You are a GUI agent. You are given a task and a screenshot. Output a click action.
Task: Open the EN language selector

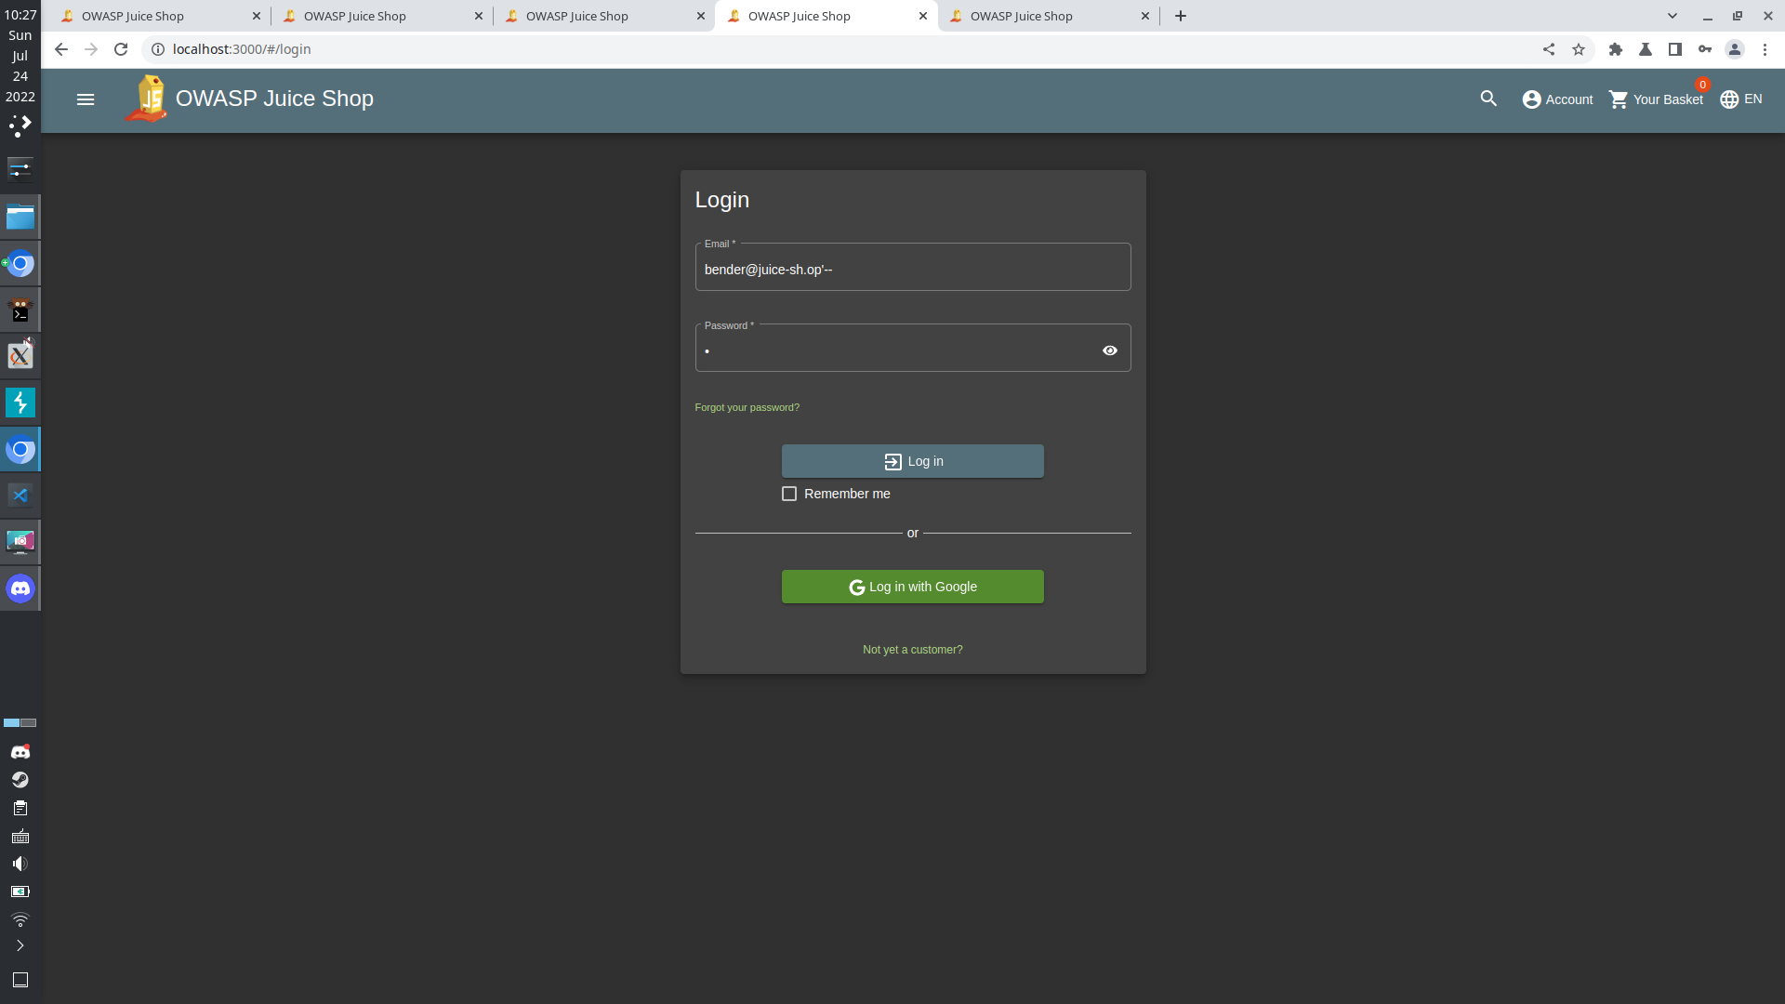[x=1740, y=99]
